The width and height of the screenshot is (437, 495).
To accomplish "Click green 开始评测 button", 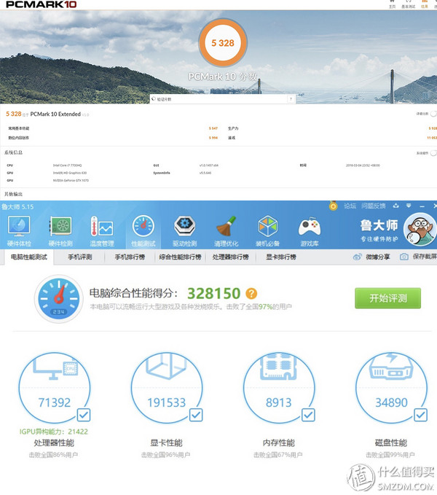I will 387,298.
